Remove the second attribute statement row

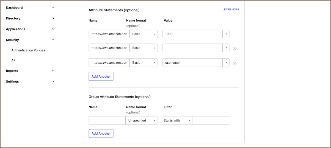click(x=235, y=49)
